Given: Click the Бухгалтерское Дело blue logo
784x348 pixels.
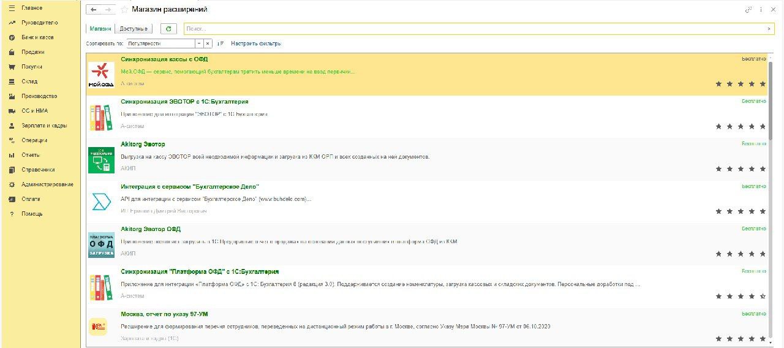Looking at the screenshot, I should 101,202.
